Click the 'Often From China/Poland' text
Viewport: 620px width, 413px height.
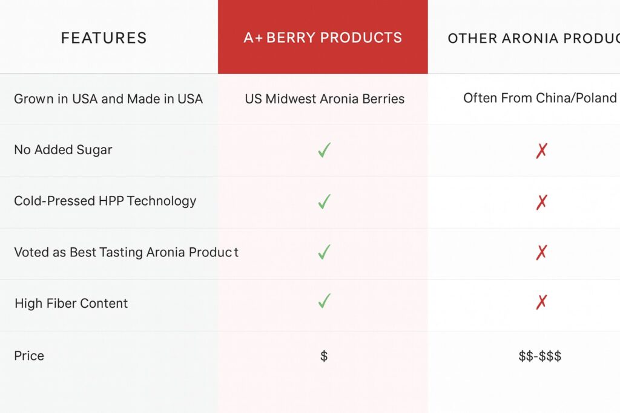[x=539, y=98]
